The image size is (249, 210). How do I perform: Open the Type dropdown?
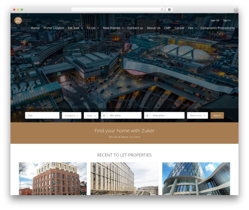pyautogui.click(x=91, y=115)
